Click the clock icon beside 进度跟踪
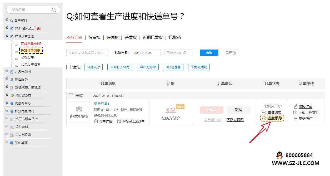Screen dimensions: 330x176 [x=264, y=119]
